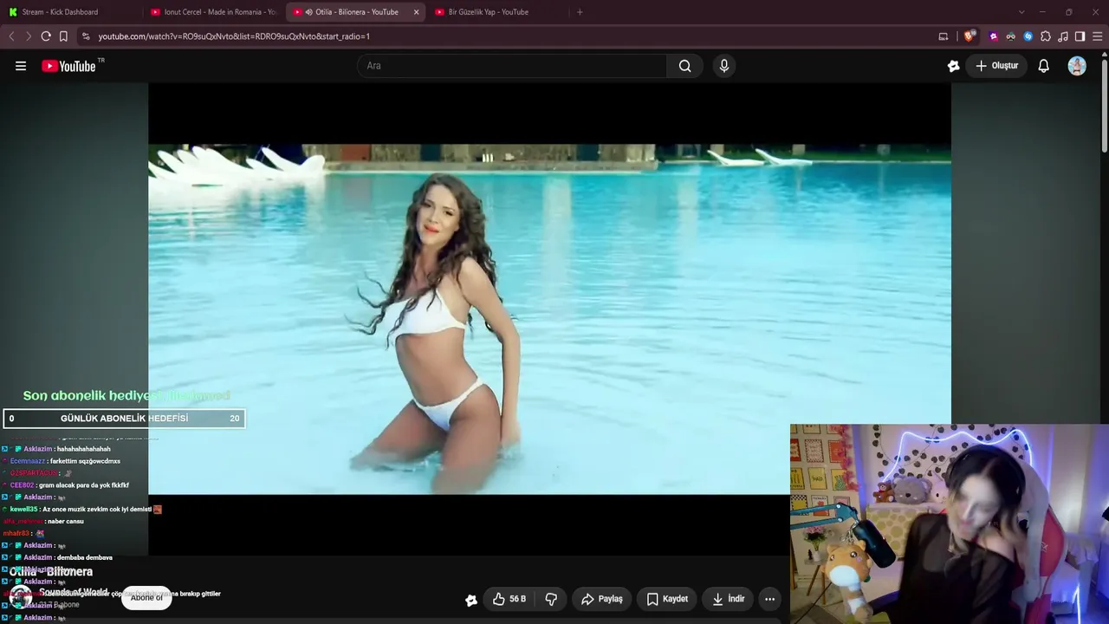Go back in browser history
This screenshot has width=1109, height=624.
point(11,36)
